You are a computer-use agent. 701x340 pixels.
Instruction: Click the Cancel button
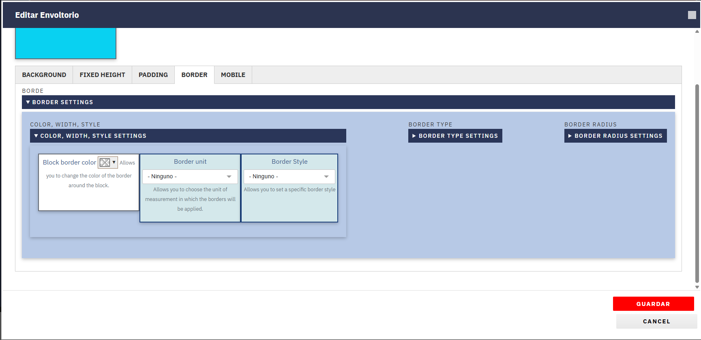(657, 321)
